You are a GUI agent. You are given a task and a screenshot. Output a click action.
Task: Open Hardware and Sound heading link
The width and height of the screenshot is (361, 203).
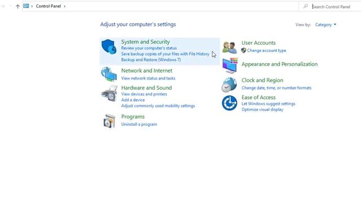(147, 88)
